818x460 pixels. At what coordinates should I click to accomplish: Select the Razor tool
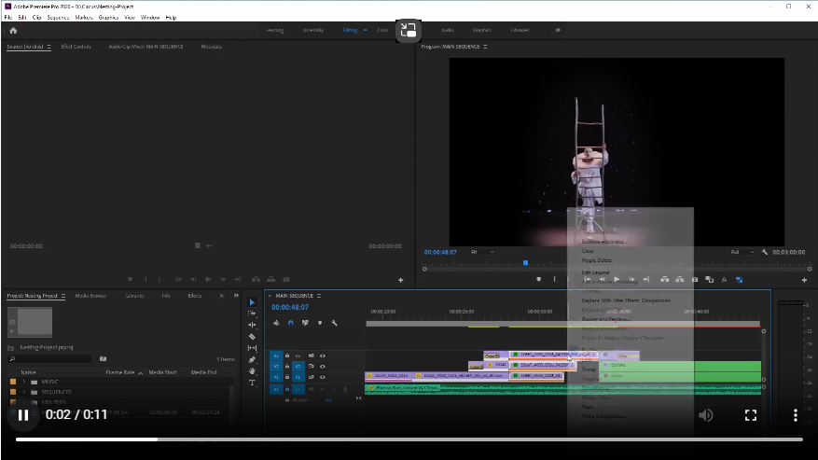tap(253, 337)
